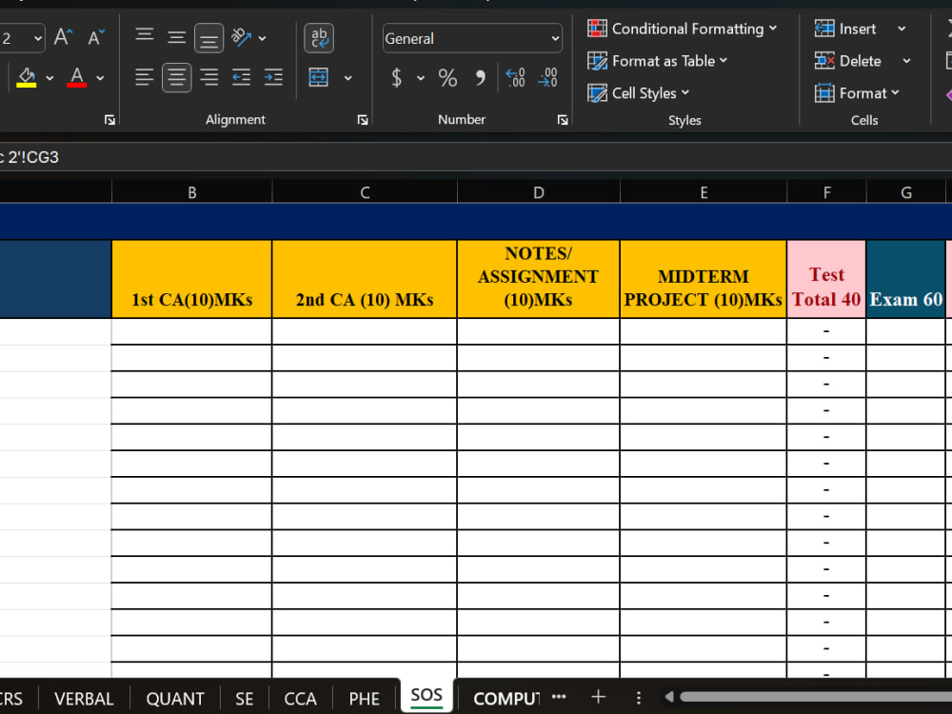Switch to PHE sheet tab
This screenshot has height=714, width=952.
tap(365, 698)
